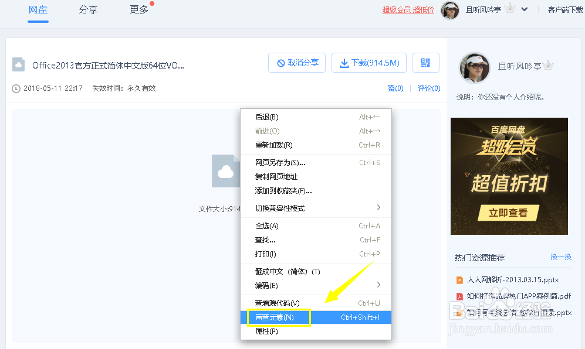The width and height of the screenshot is (585, 349).
Task: Click 换一换 to refresh recommendations
Action: click(x=561, y=257)
